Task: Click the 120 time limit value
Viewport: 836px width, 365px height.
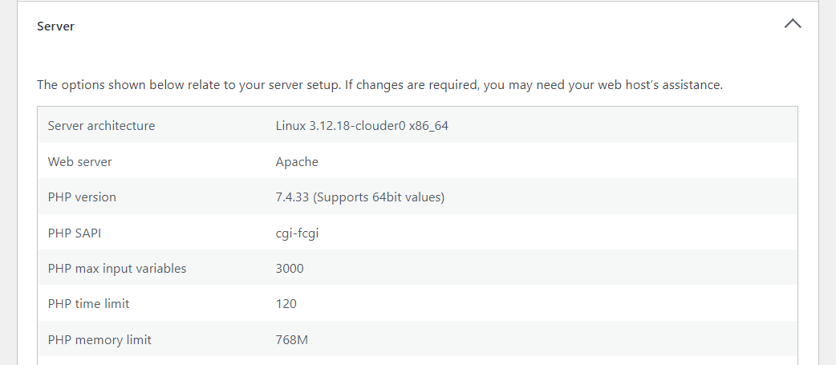Action: click(286, 304)
